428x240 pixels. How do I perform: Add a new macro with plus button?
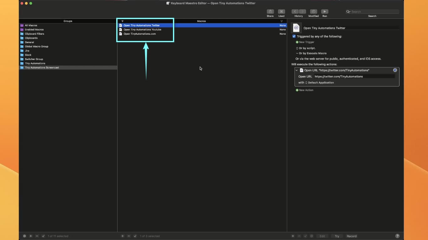pyautogui.click(x=123, y=236)
